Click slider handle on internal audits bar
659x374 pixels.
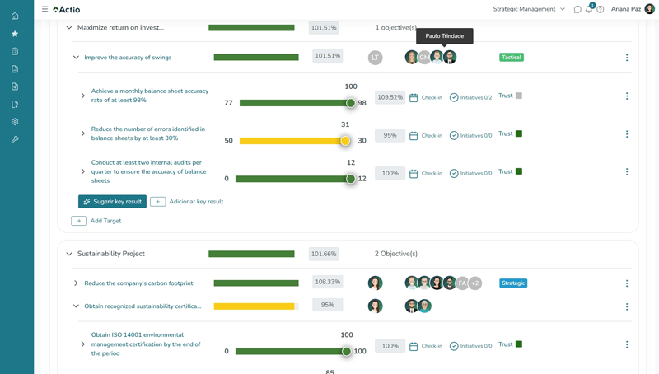351,179
